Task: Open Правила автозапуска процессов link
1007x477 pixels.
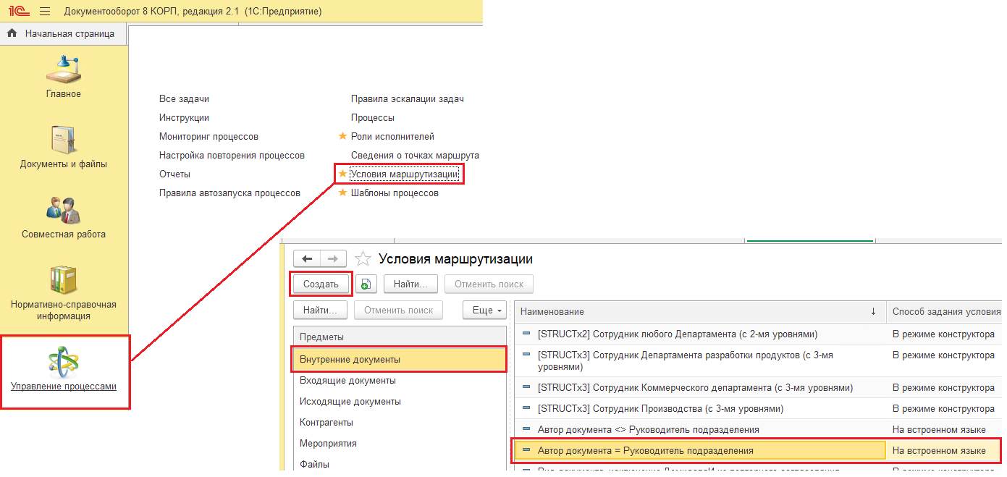Action: (229, 193)
